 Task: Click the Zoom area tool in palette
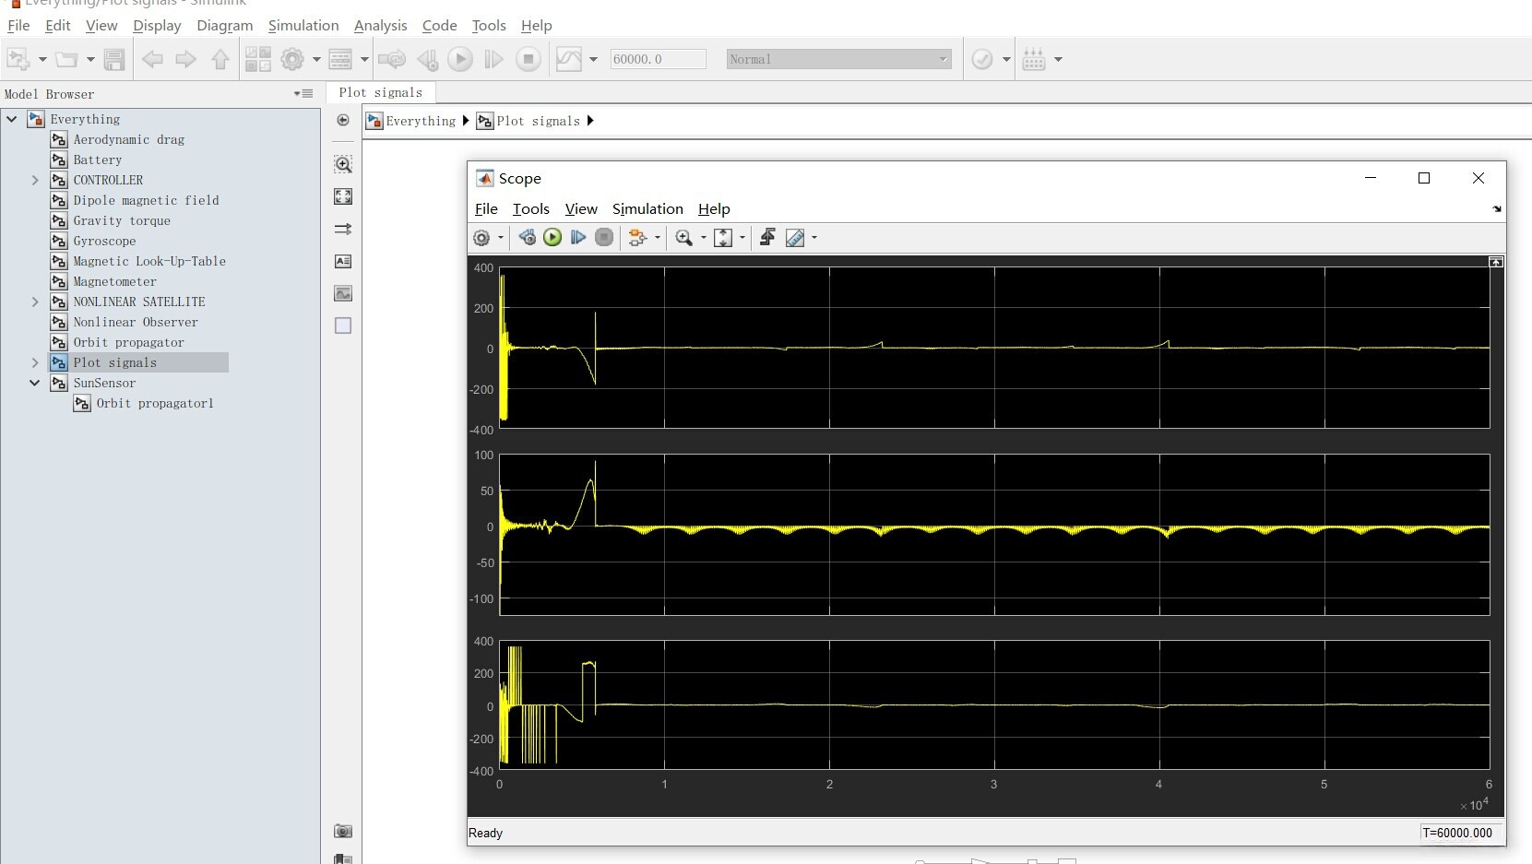[343, 164]
